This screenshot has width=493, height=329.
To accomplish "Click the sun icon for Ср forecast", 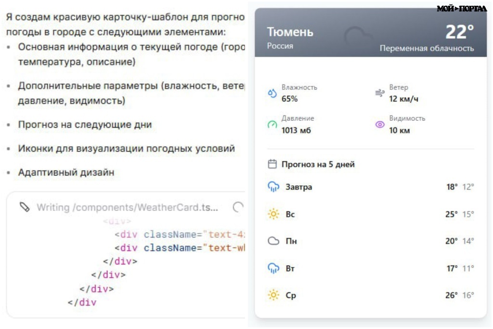I will point(273,295).
